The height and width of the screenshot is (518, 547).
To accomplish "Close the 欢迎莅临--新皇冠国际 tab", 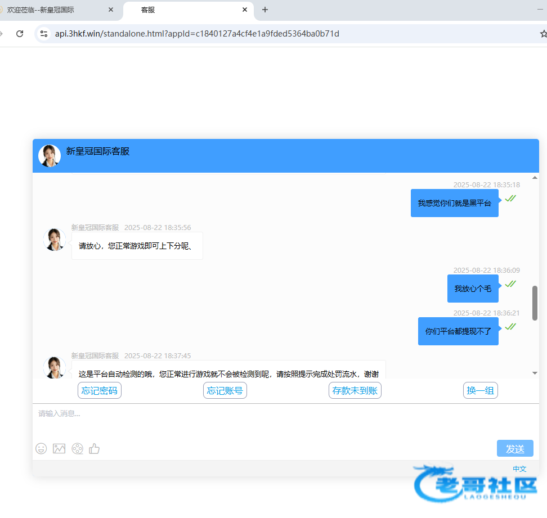I will [x=110, y=10].
